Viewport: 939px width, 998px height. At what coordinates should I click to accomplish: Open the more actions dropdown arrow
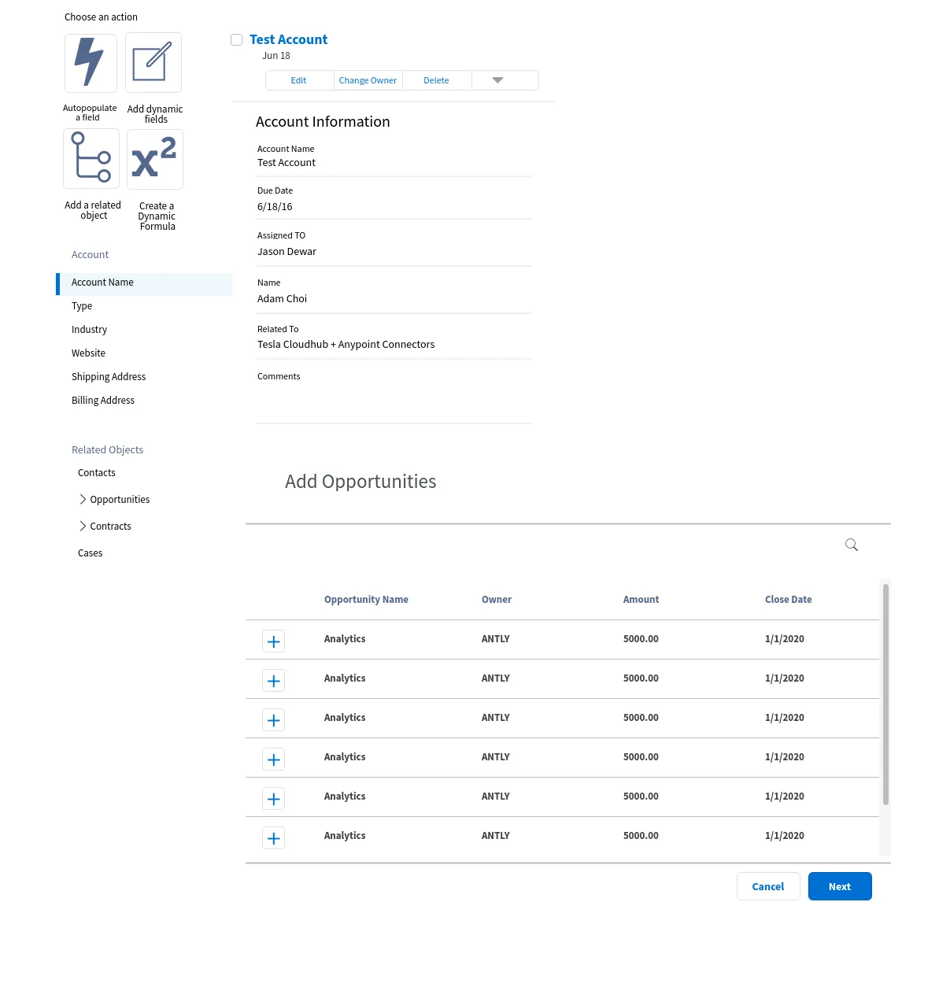497,80
